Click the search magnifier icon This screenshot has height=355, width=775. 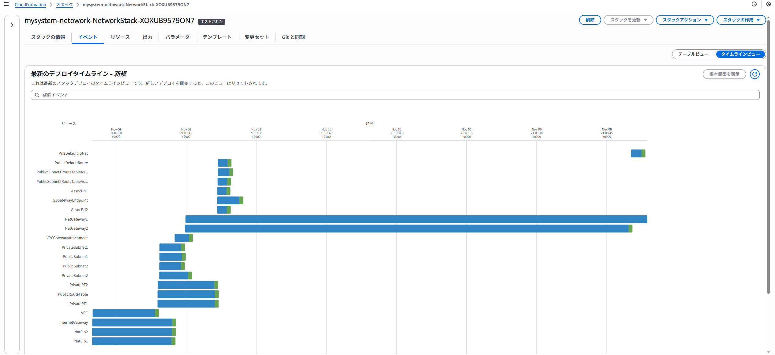tap(37, 95)
